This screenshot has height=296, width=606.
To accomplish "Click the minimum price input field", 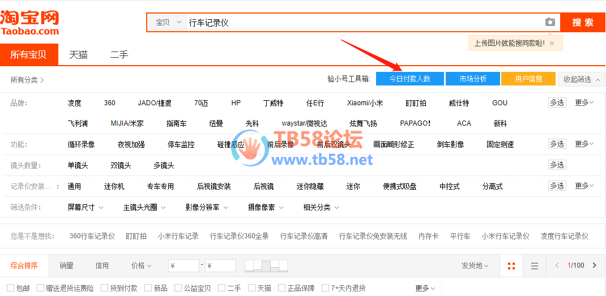I will click(185, 265).
